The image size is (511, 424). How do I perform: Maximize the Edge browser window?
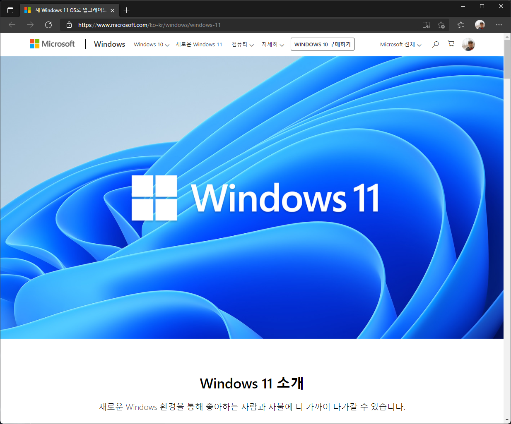click(482, 6)
